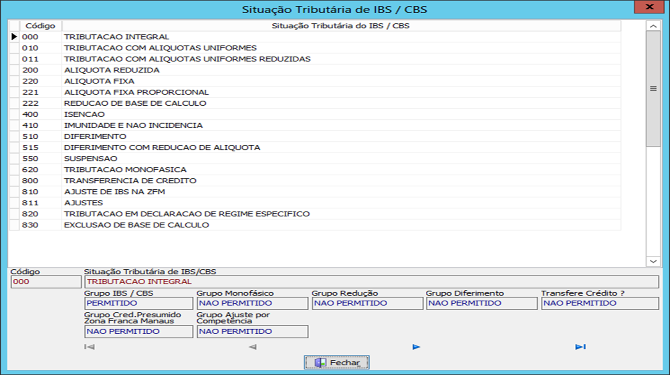The height and width of the screenshot is (375, 670).
Task: Click row selector beside code 811
Action: coord(14,203)
